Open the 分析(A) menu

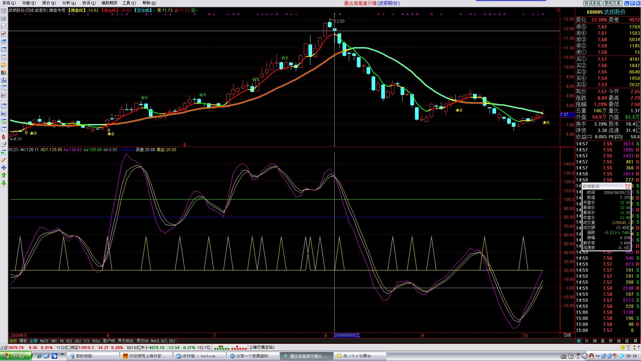click(x=69, y=3)
